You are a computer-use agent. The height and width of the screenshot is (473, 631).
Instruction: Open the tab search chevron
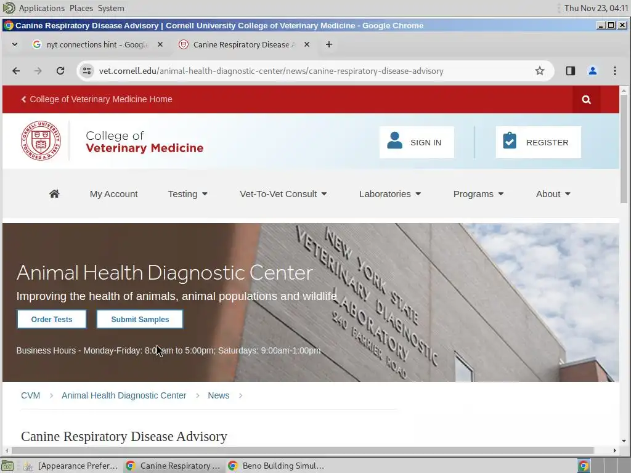click(x=15, y=44)
